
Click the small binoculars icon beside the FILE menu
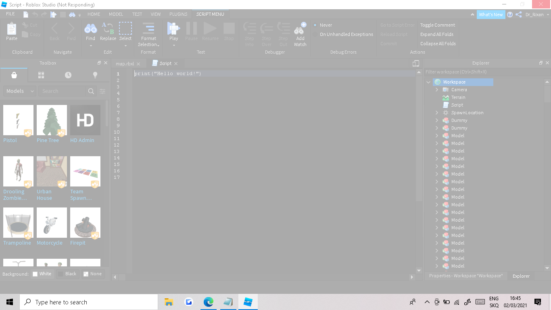point(72,14)
